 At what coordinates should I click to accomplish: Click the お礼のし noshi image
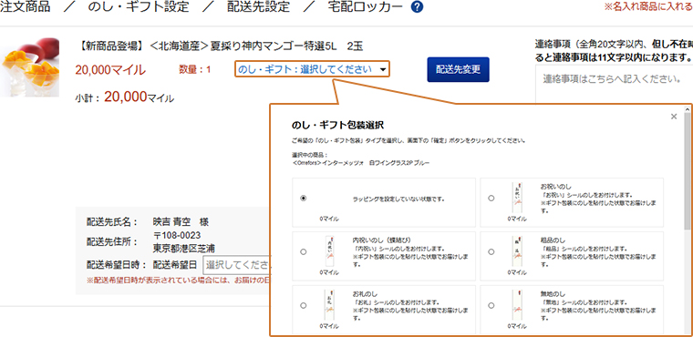click(x=328, y=305)
